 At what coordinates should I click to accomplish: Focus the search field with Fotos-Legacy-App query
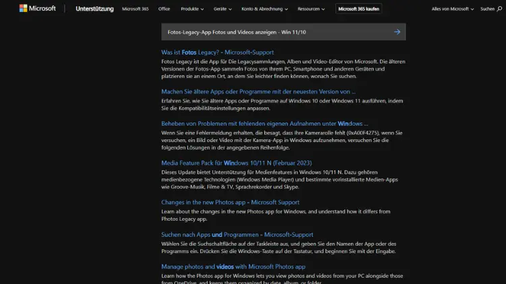pyautogui.click(x=270, y=32)
